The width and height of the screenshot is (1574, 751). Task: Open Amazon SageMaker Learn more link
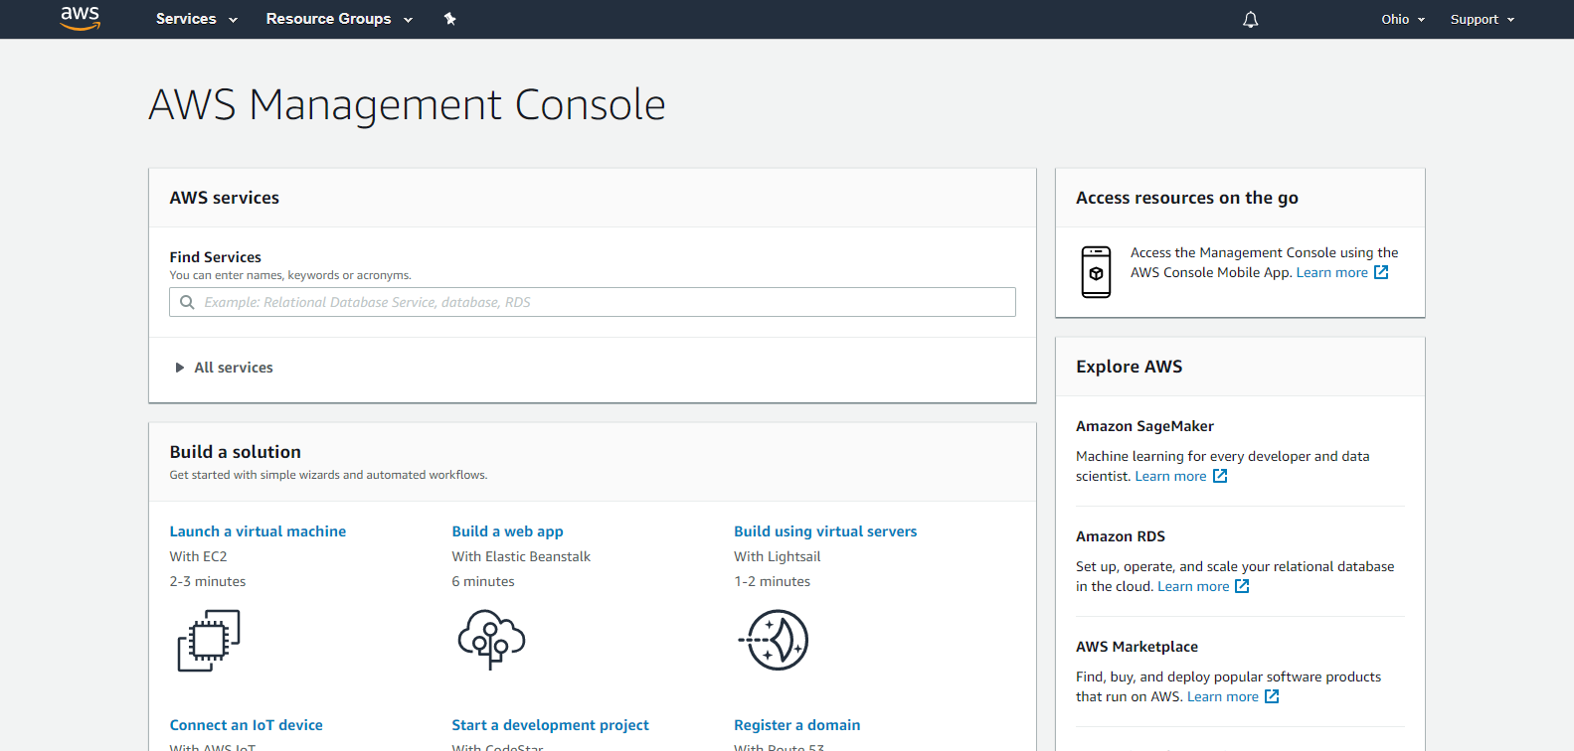pos(1171,476)
